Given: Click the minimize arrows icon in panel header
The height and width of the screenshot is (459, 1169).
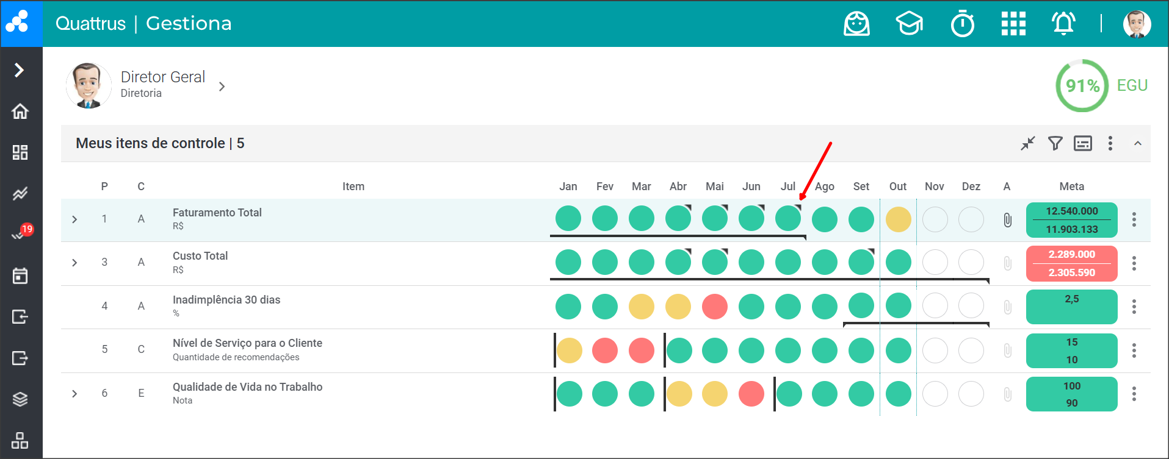Looking at the screenshot, I should pos(1028,143).
